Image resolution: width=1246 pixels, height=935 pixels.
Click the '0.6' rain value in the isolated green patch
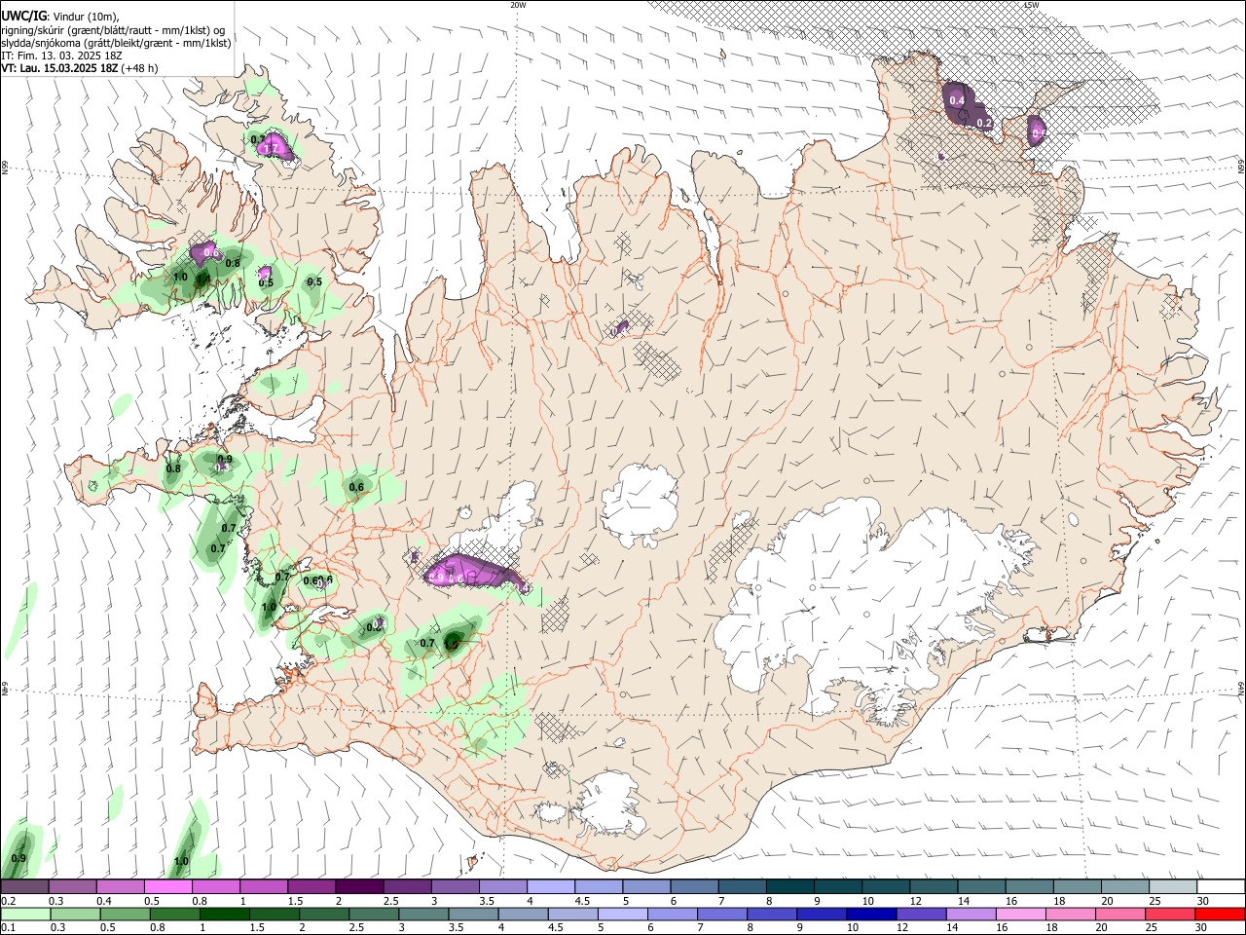tap(356, 487)
